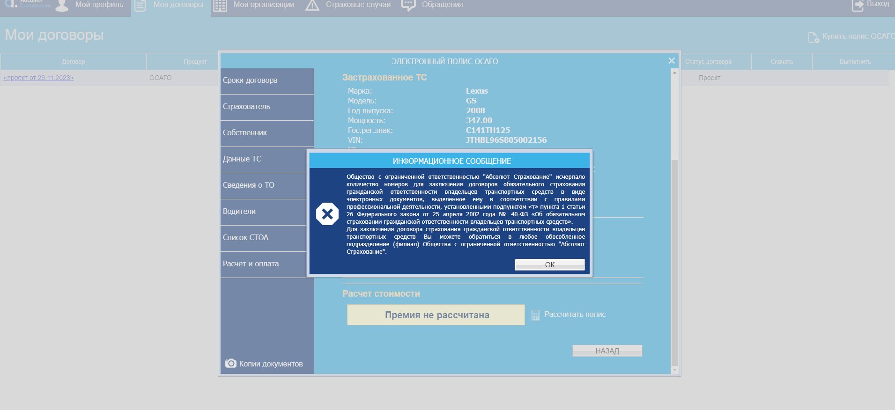Click the Скачать column header

tap(782, 61)
